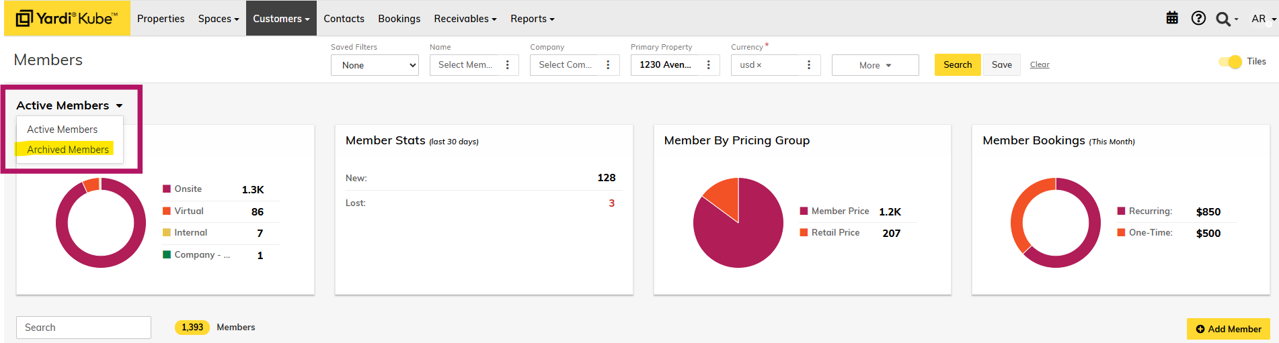Open the magnifying glass search icon

click(1223, 19)
